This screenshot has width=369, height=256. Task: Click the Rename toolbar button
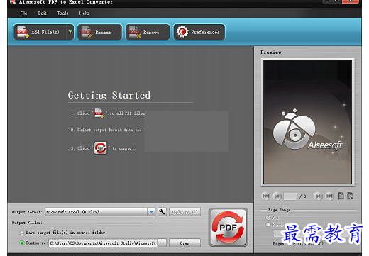pos(99,32)
